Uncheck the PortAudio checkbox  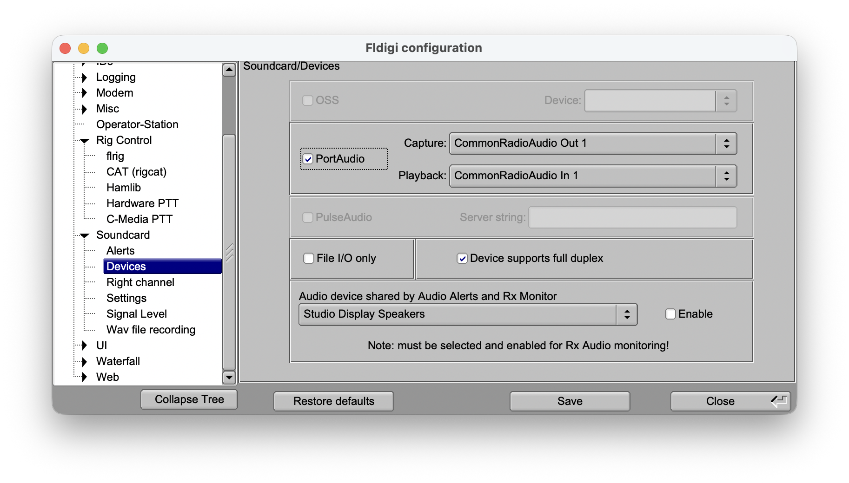tap(308, 159)
